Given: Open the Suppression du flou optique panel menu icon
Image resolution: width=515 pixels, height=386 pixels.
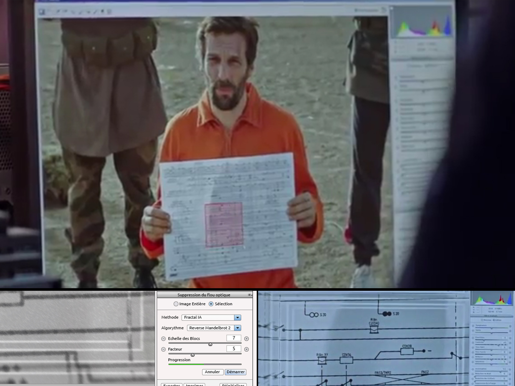Looking at the screenshot, I should coord(249,295).
